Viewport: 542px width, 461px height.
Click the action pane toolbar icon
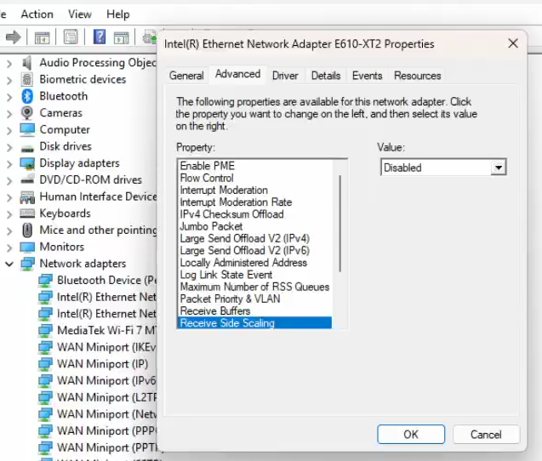pos(122,37)
